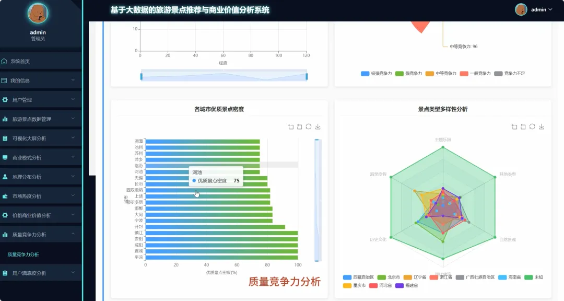The width and height of the screenshot is (564, 301).
Task: Click the 湘潭 bar in the density chart
Action: tap(203, 142)
